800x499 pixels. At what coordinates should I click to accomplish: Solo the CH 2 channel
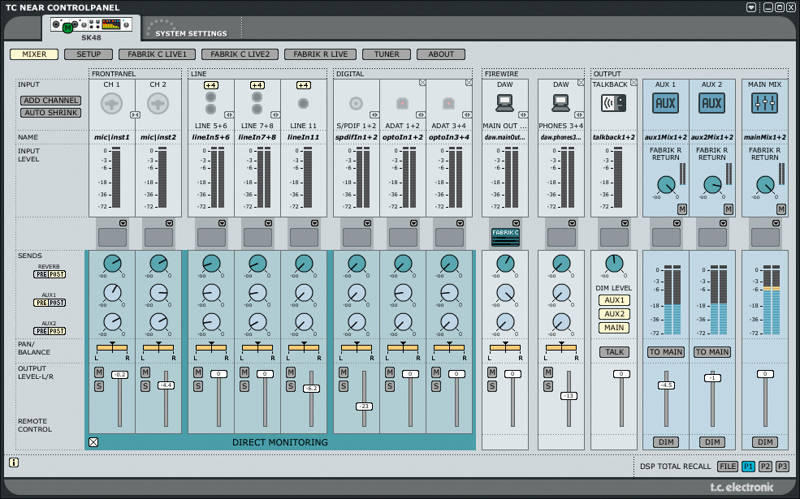pos(145,386)
